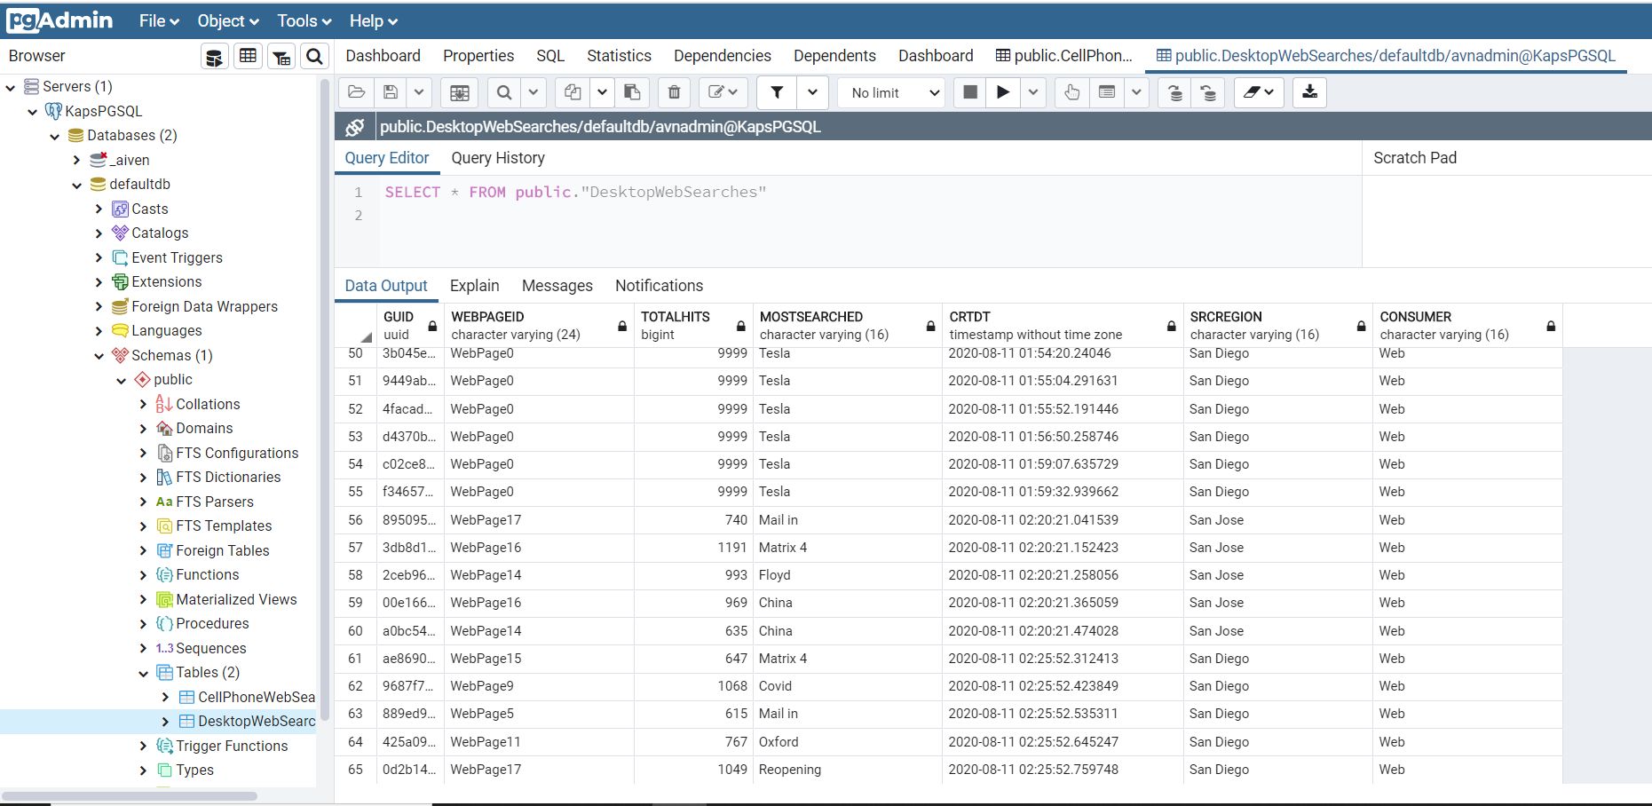Open the Copy options dropdown arrow
The image size is (1652, 806).
coord(602,92)
